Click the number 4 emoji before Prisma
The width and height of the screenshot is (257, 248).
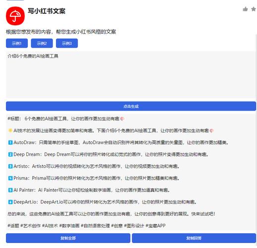10,178
